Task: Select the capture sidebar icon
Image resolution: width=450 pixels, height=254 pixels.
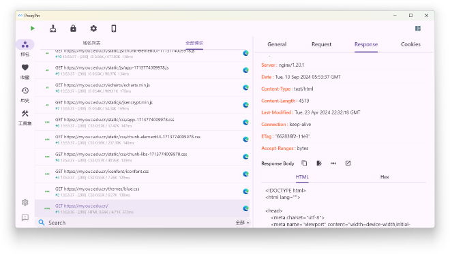Action: (25, 45)
